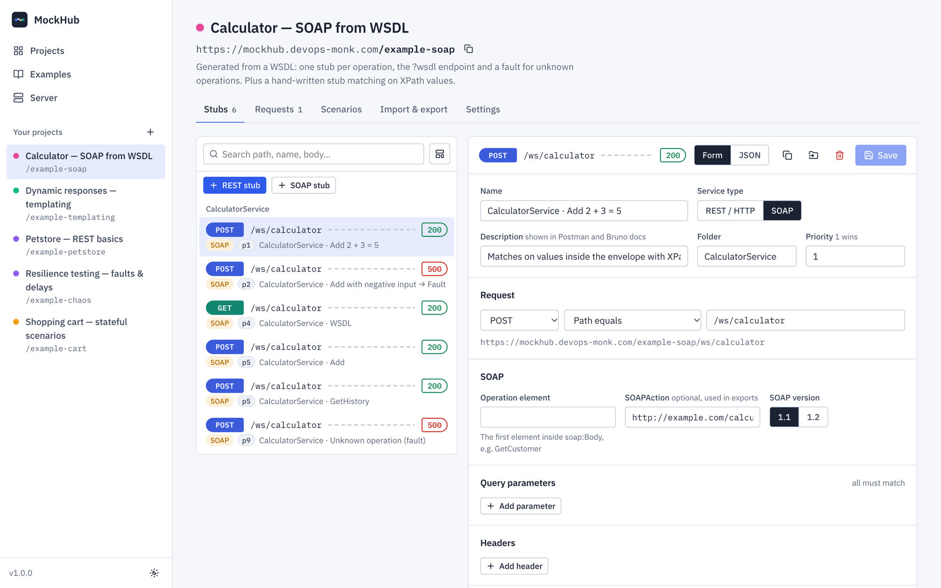Choose SOAP version 1.1
This screenshot has width=941, height=588.
784,417
